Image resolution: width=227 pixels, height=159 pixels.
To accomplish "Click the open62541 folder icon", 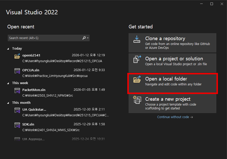I will [x=17, y=56].
